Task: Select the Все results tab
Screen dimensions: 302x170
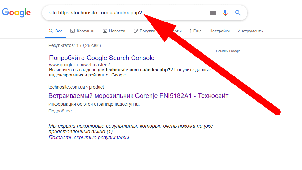Action: [x=56, y=31]
